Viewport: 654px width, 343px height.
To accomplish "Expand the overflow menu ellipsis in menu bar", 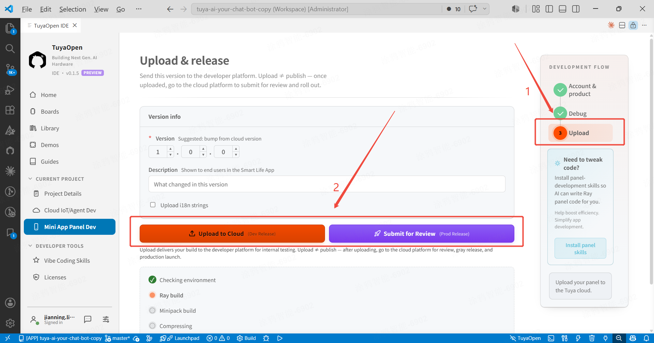I will (139, 9).
